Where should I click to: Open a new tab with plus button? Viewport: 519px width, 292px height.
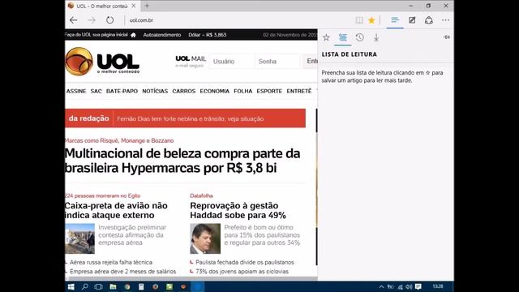pos(147,6)
